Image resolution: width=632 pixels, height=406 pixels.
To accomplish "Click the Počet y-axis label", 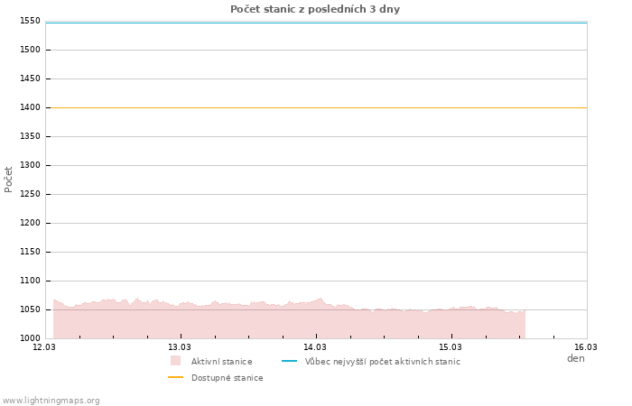I will [9, 179].
